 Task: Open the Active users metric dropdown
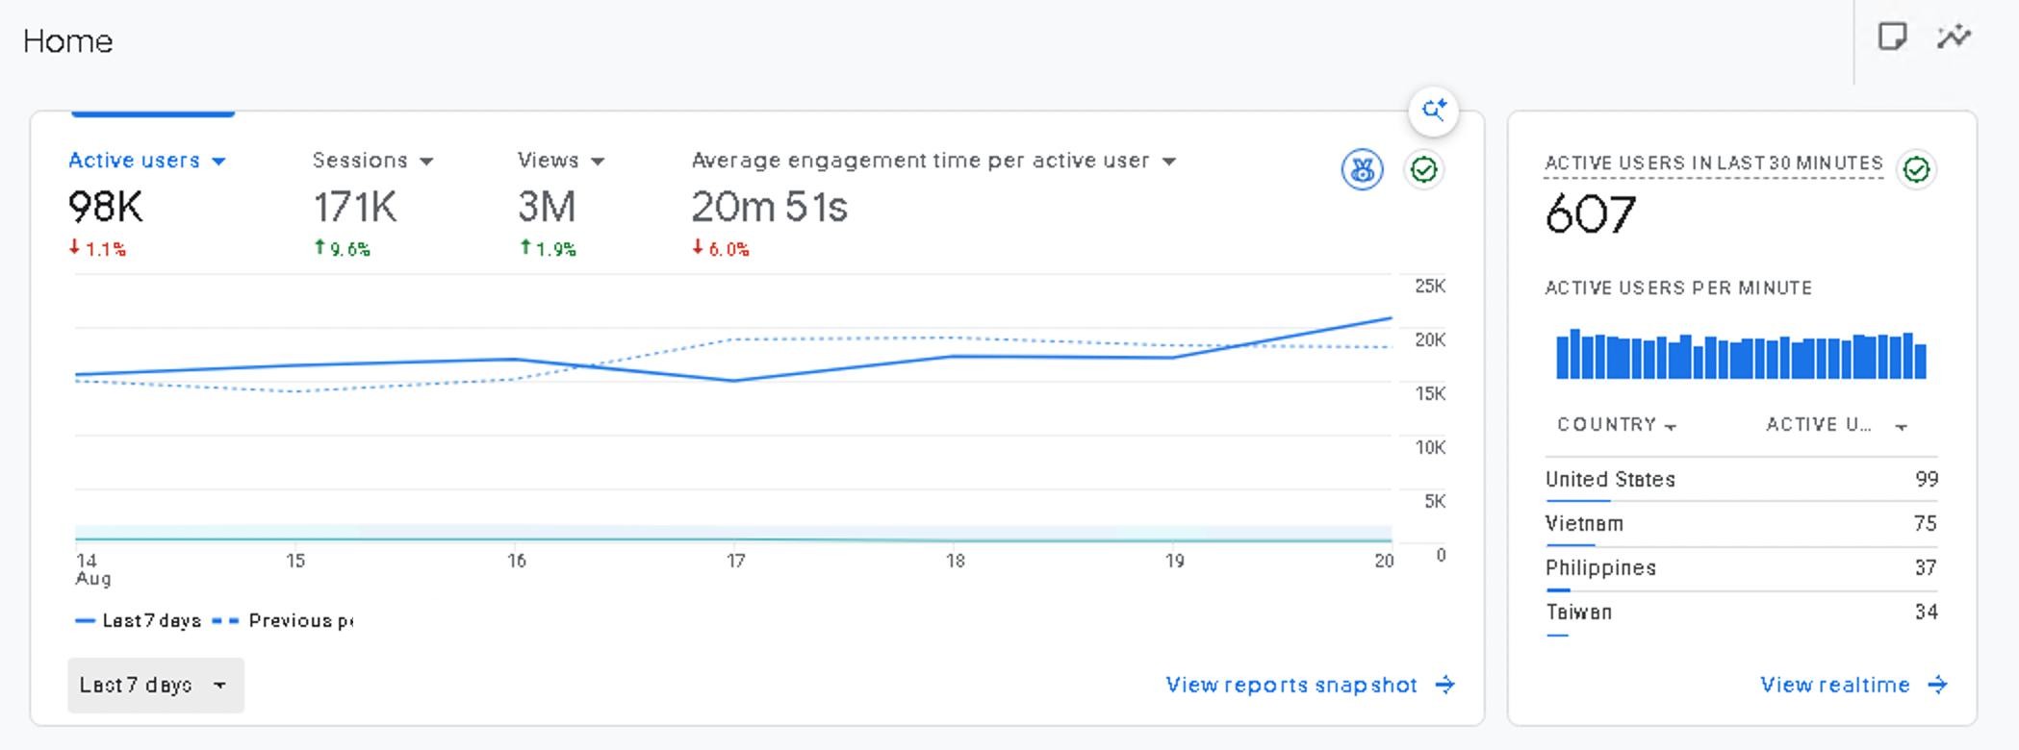click(147, 161)
